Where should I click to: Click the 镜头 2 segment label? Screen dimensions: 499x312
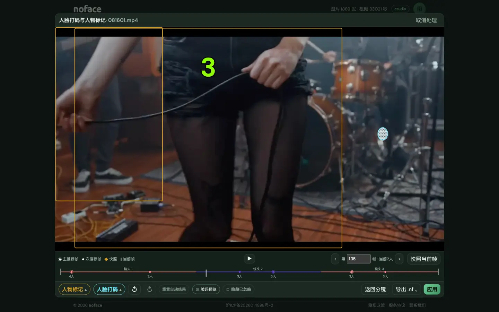pos(258,269)
